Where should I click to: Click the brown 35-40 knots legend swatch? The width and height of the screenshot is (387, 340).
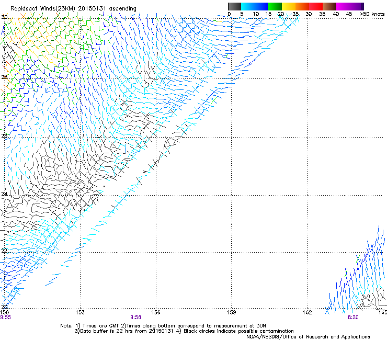pos(329,6)
